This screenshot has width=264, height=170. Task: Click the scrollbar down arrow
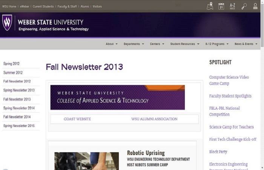(x=262, y=168)
